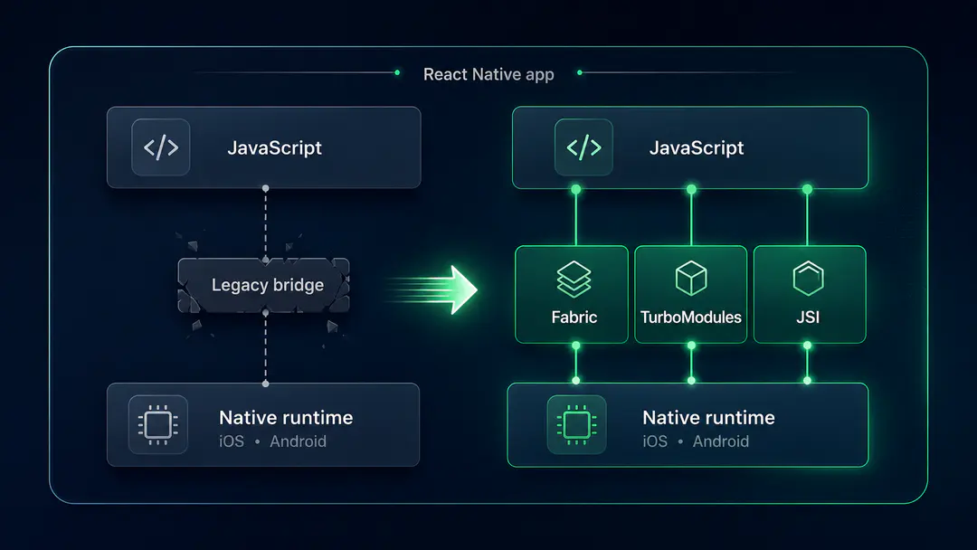Click the gray chip icon in left Native runtime

(157, 425)
